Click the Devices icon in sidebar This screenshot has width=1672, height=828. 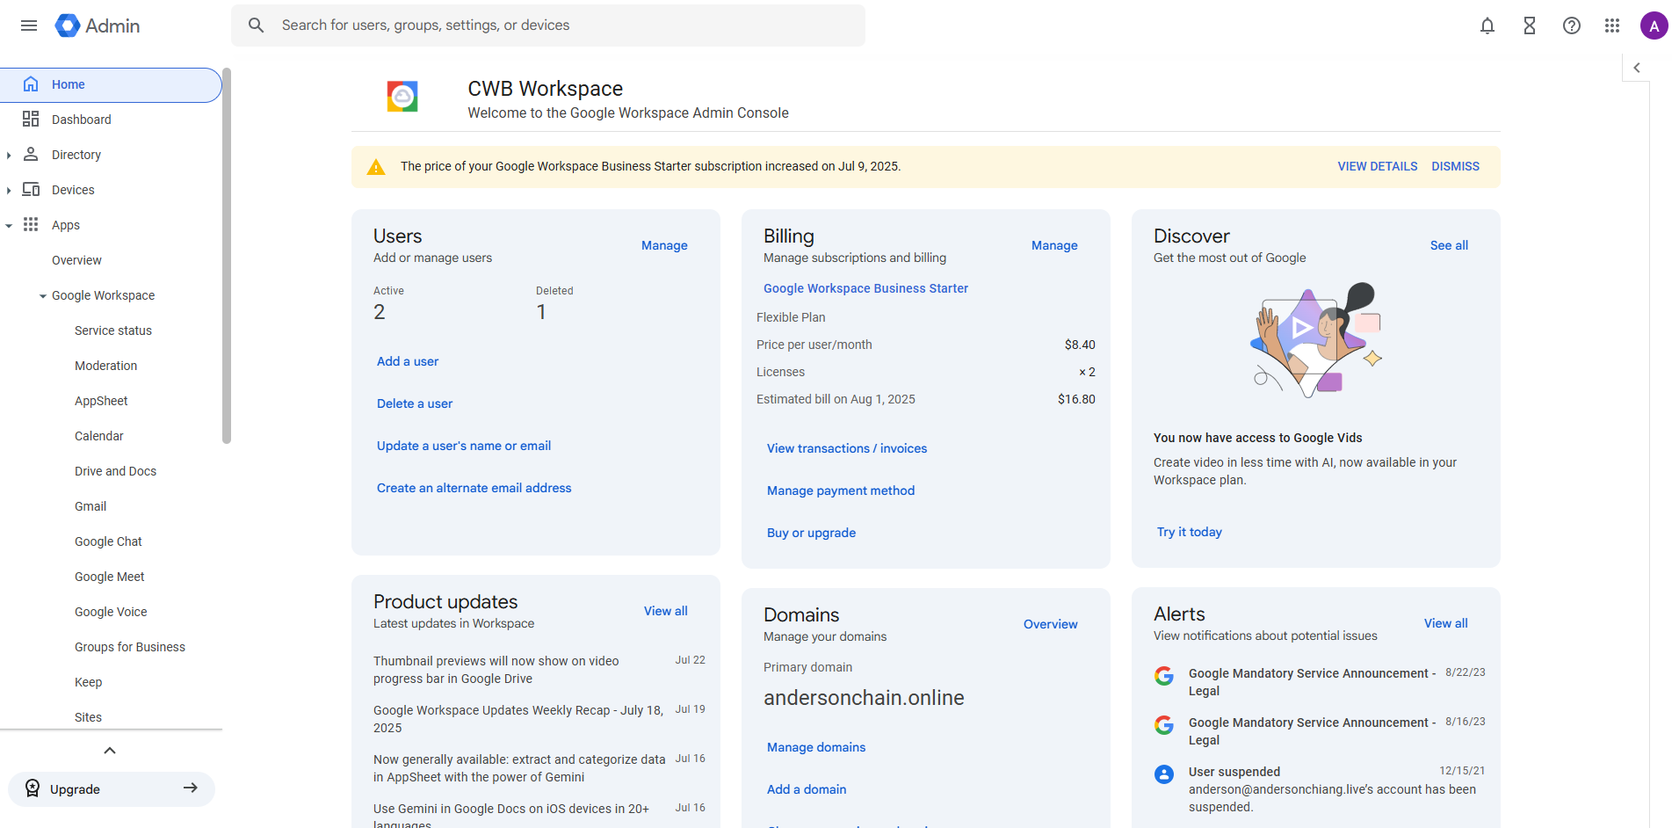pos(31,190)
